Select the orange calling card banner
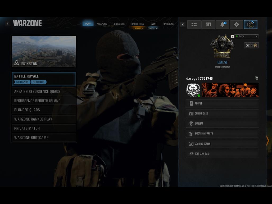 coord(230,90)
